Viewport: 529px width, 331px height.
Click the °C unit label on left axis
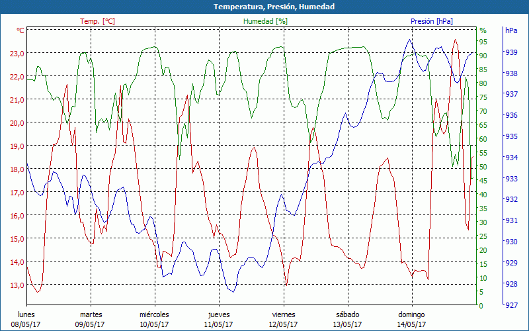click(x=20, y=30)
